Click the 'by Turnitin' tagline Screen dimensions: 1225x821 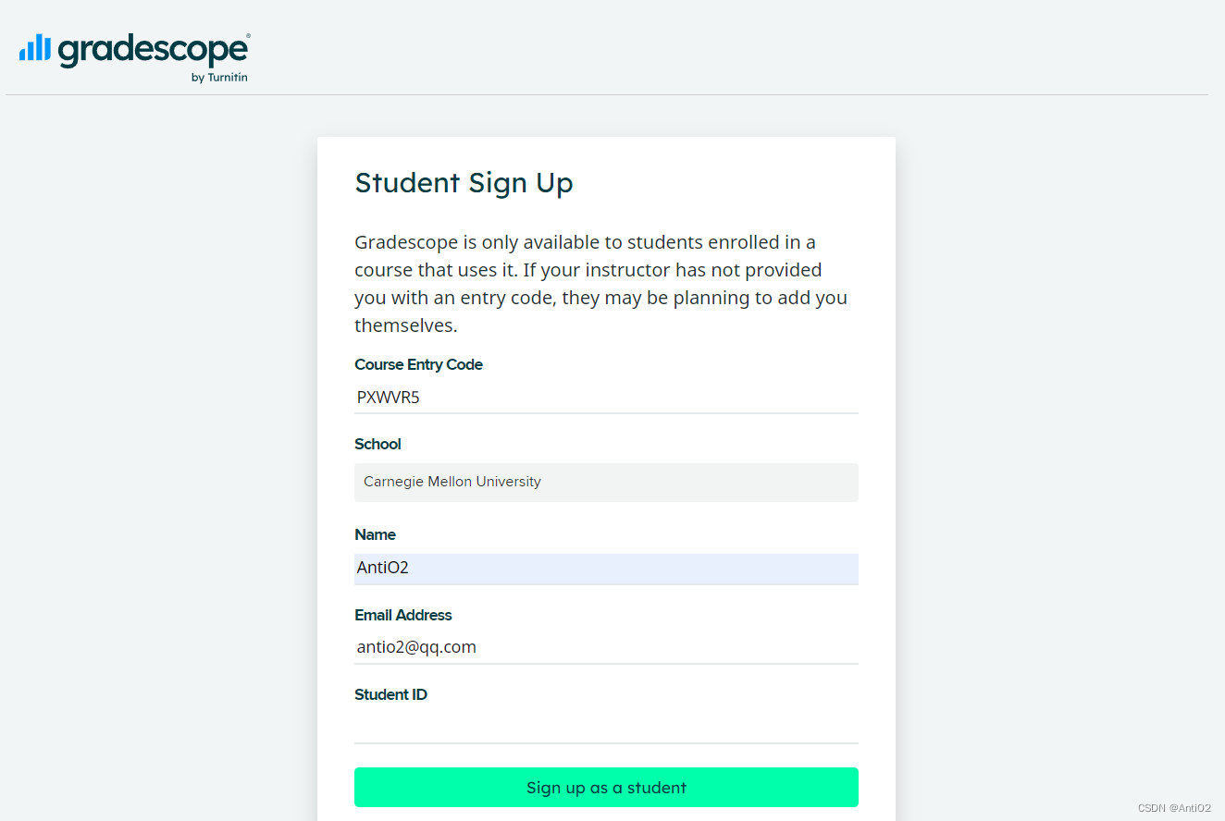(219, 78)
